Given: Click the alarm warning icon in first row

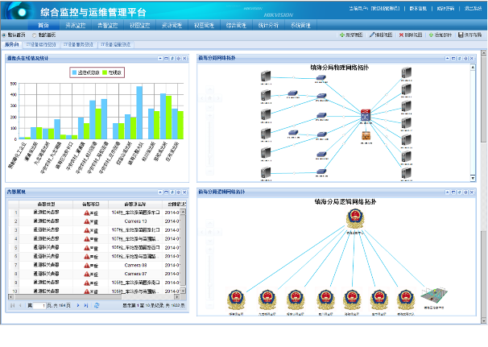Looking at the screenshot, I should (x=87, y=213).
